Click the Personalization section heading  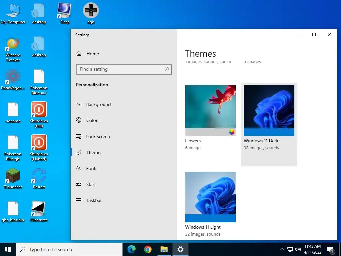92,85
